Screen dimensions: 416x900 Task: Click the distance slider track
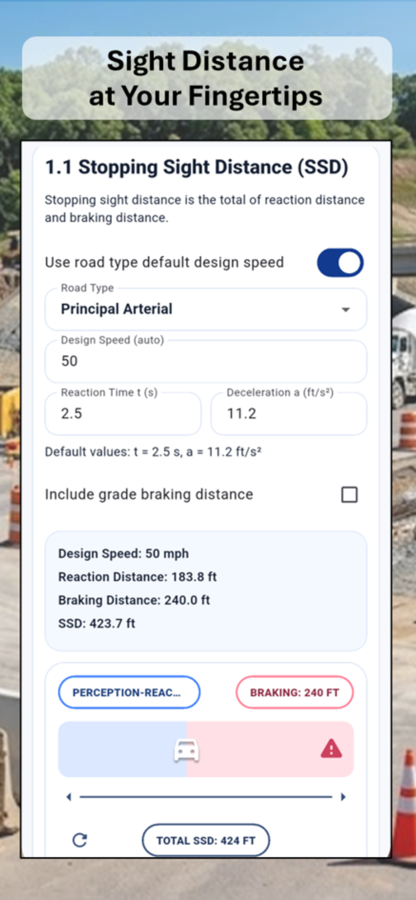click(x=206, y=797)
